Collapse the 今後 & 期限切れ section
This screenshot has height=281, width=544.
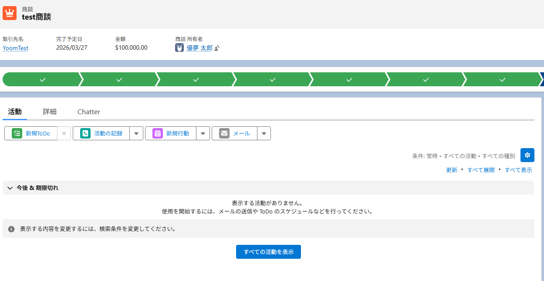pos(10,188)
